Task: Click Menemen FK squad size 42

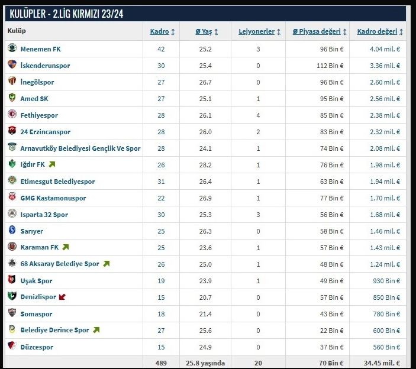Action: [x=161, y=49]
